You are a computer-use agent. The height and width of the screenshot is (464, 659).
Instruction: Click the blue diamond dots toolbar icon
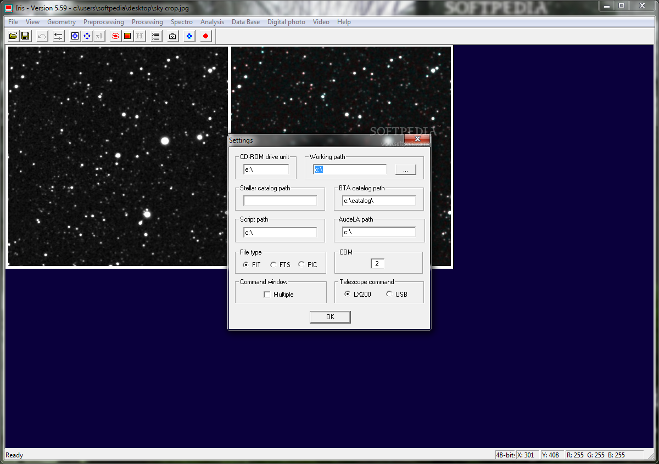coord(189,36)
